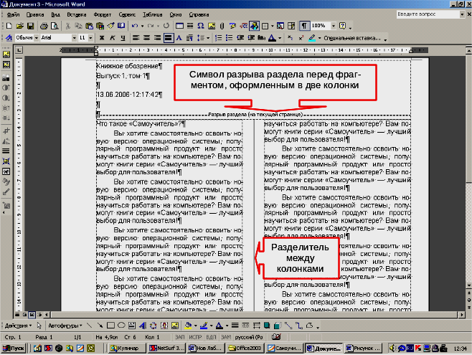
Task: Insert a table from the toolbar
Action: pyautogui.click(x=179, y=26)
